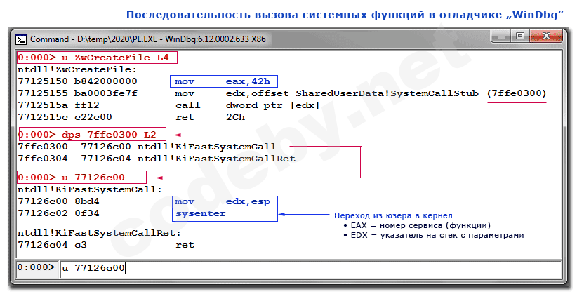
Task: Click address 7712515c in disassembly
Action: click(43, 117)
